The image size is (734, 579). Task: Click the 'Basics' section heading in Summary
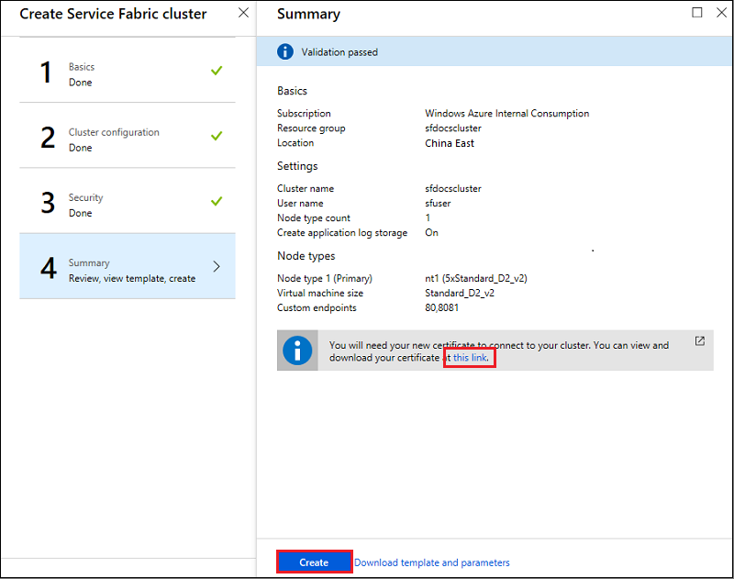click(292, 91)
